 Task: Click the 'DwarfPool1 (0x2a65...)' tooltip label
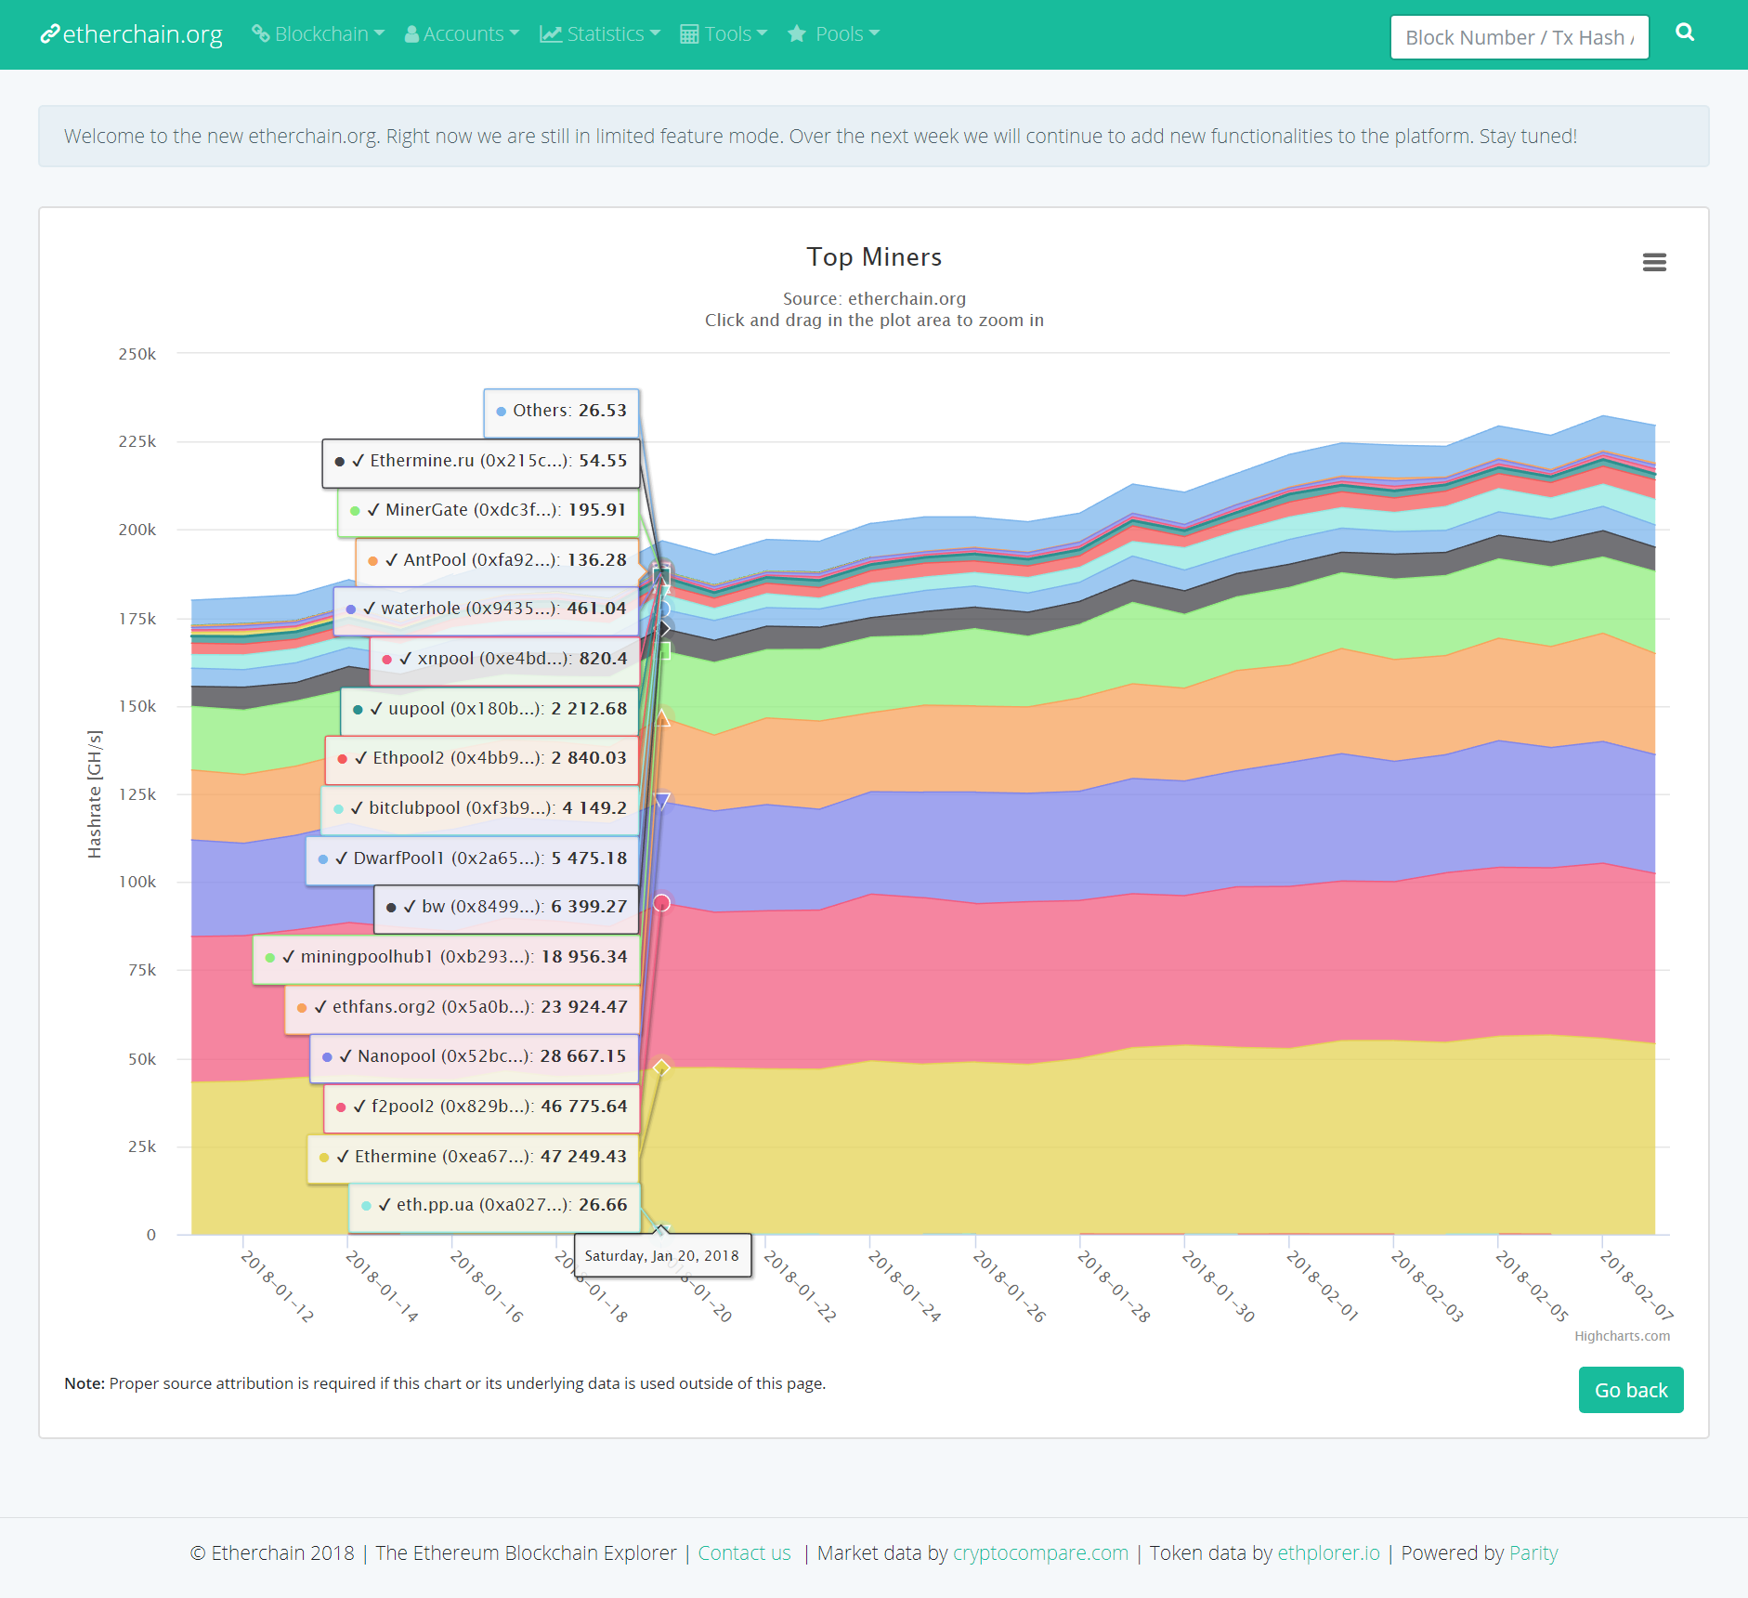pyautogui.click(x=473, y=859)
